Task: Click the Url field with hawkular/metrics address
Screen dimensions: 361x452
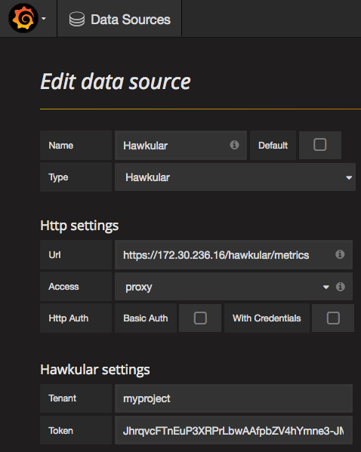Action: point(233,255)
